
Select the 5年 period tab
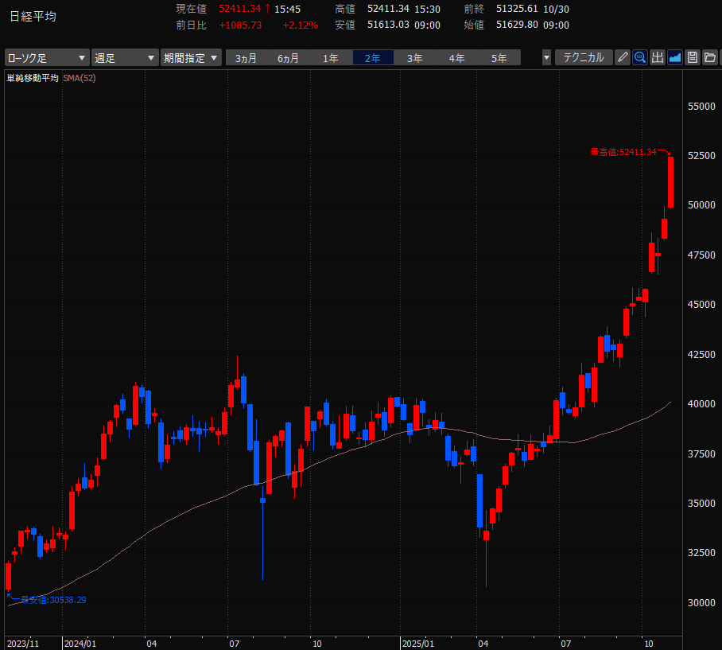(499, 58)
